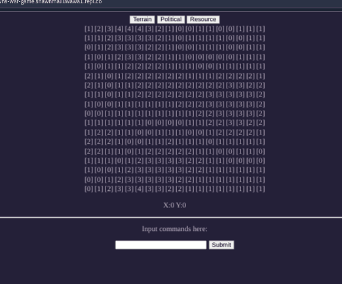Screen dimensions: 342x284
Task: Select the middle [4] cell in top row
Action: (129, 29)
